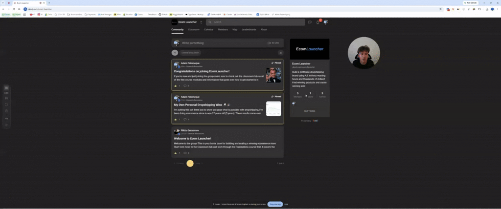The image size is (501, 209).
Task: Click the Previous pagination link
Action: tap(179, 164)
